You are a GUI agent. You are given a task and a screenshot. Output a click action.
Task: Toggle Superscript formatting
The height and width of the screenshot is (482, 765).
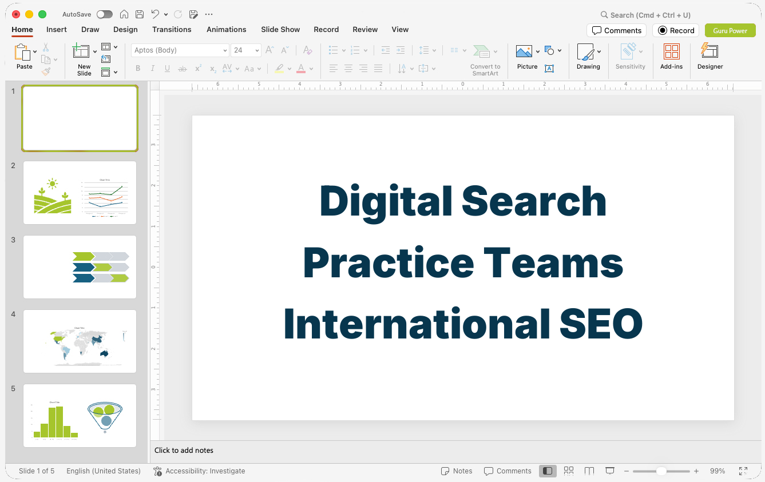pos(198,69)
